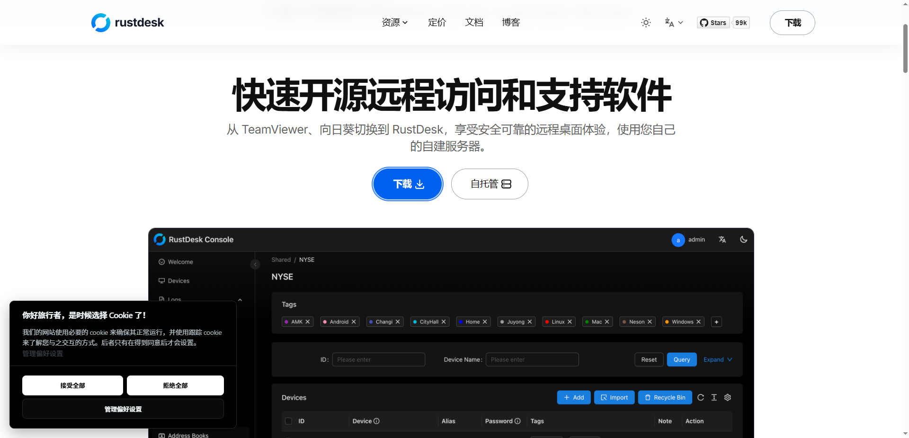The width and height of the screenshot is (909, 438).
Task: Click the blue 下载 hero button
Action: tap(408, 184)
